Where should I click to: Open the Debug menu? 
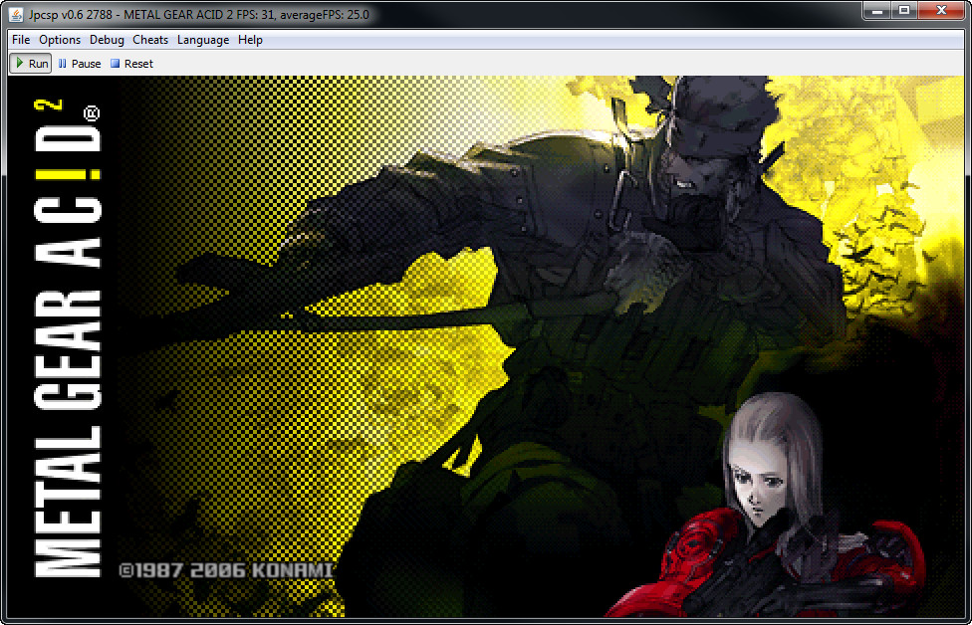107,40
